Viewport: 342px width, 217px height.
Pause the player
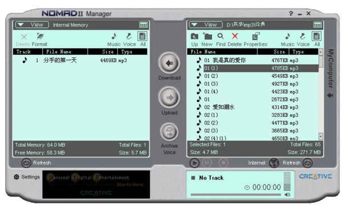[207, 163]
